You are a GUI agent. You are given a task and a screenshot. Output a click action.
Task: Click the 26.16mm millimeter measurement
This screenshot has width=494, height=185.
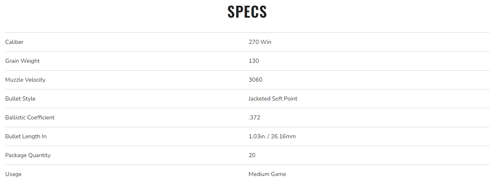[284, 136]
